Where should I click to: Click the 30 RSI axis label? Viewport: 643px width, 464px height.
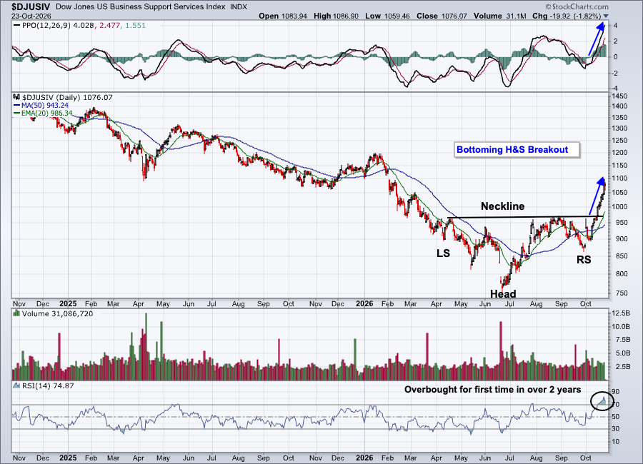[616, 429]
